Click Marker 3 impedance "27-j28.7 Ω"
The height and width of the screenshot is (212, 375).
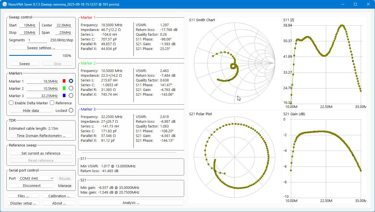point(110,121)
